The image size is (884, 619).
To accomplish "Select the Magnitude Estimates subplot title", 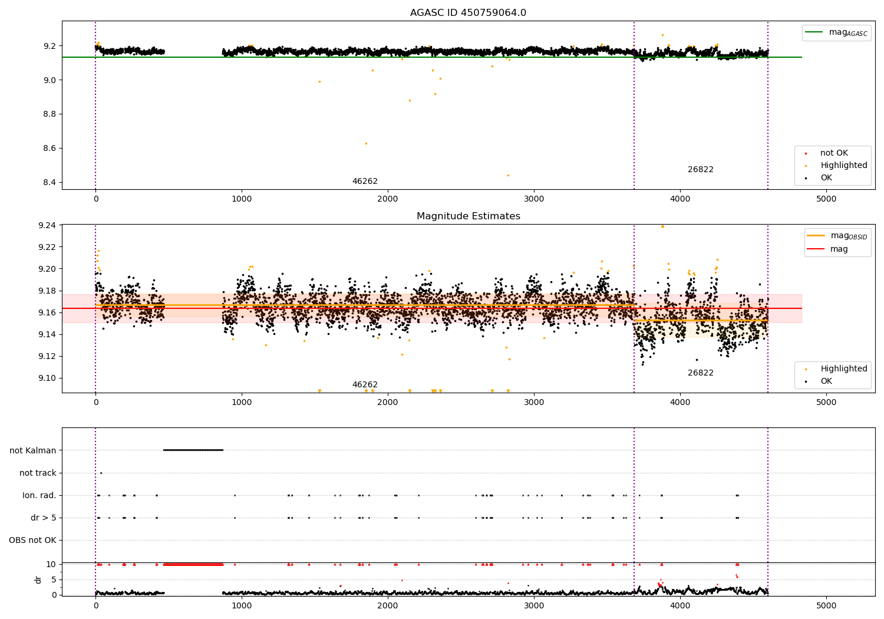I will [468, 216].
